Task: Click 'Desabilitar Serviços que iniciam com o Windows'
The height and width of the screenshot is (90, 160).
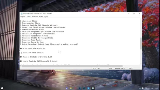Action: (x=43, y=27)
